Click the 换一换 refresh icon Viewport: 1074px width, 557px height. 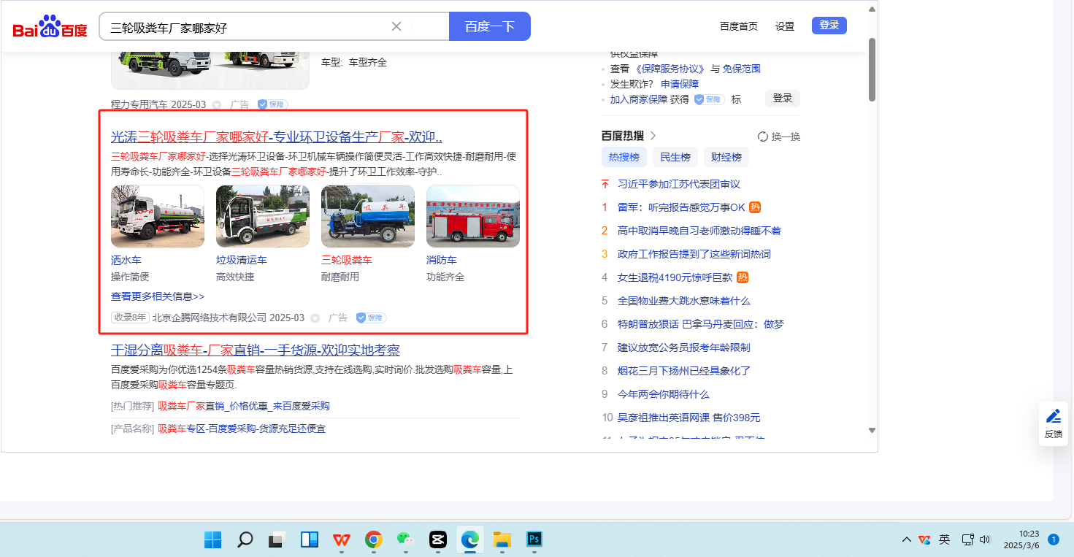[763, 137]
